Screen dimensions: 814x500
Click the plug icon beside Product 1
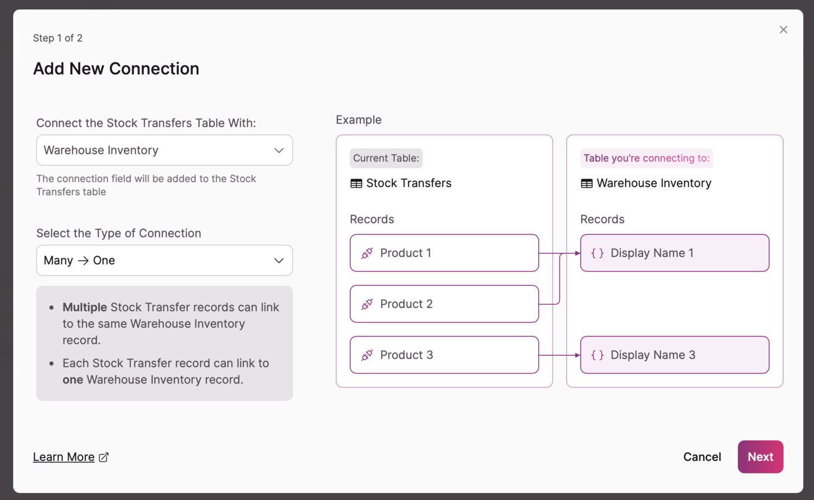367,253
